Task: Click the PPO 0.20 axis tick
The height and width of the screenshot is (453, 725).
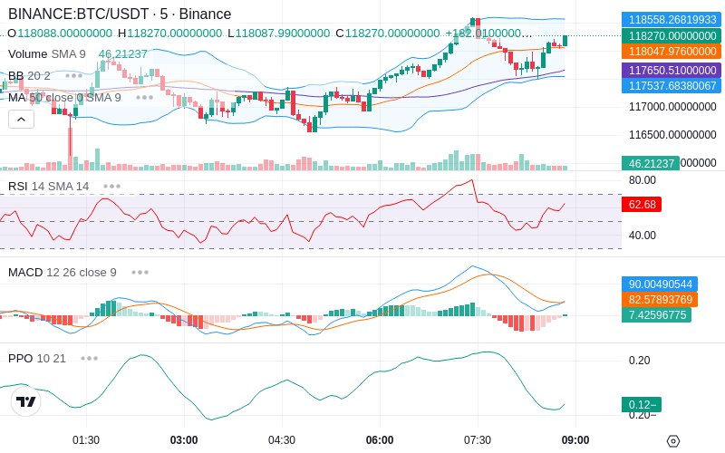Action: (x=640, y=361)
